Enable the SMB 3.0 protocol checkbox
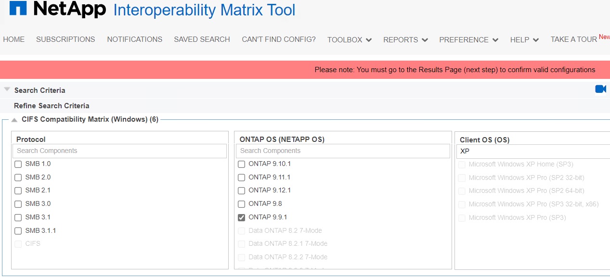This screenshot has height=279, width=610. pyautogui.click(x=18, y=204)
